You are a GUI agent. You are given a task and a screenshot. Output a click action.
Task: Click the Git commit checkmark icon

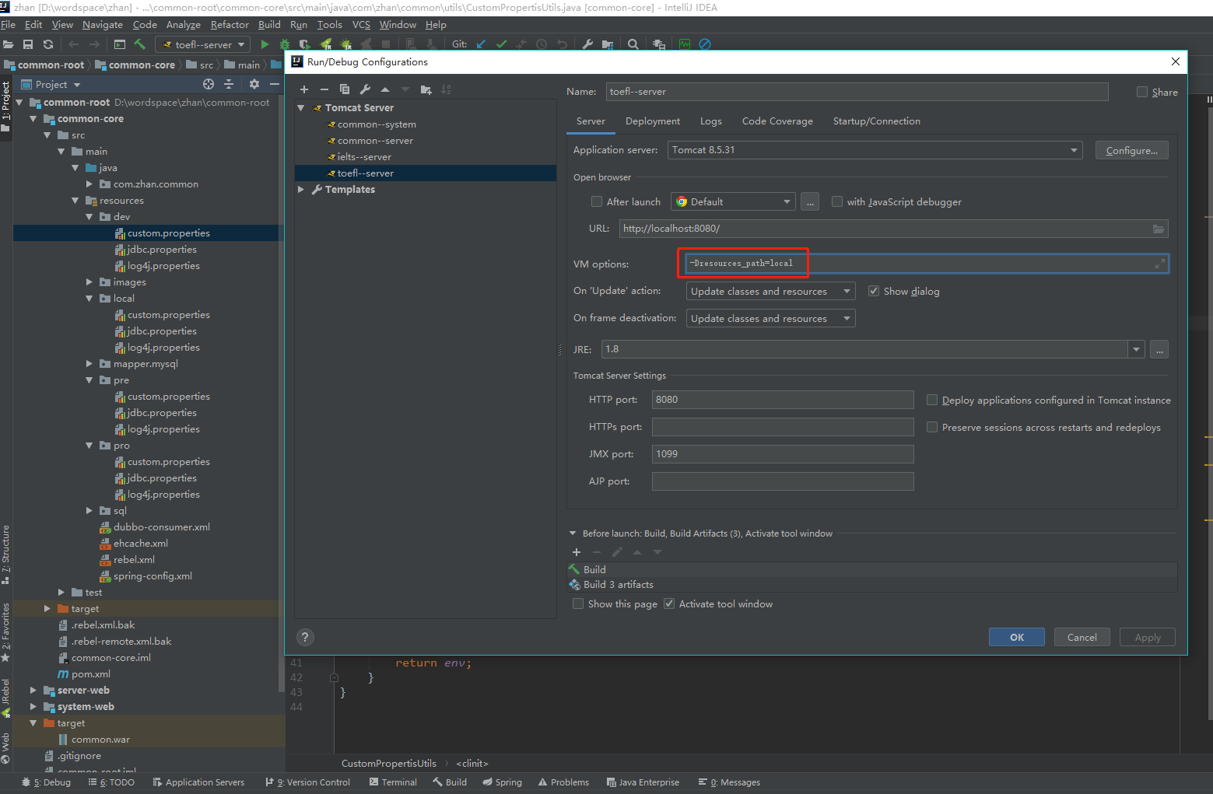point(501,44)
